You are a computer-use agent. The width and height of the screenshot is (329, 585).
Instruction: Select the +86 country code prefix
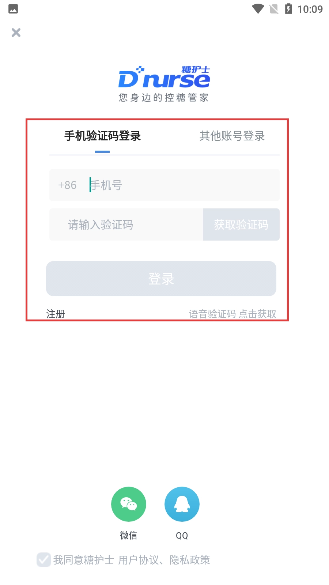click(x=67, y=185)
